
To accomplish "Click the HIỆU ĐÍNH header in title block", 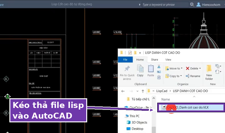I will (43, 48).
